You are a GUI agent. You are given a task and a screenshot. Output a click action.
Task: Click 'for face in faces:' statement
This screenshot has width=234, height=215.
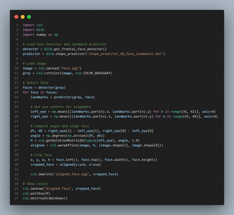point(40,92)
